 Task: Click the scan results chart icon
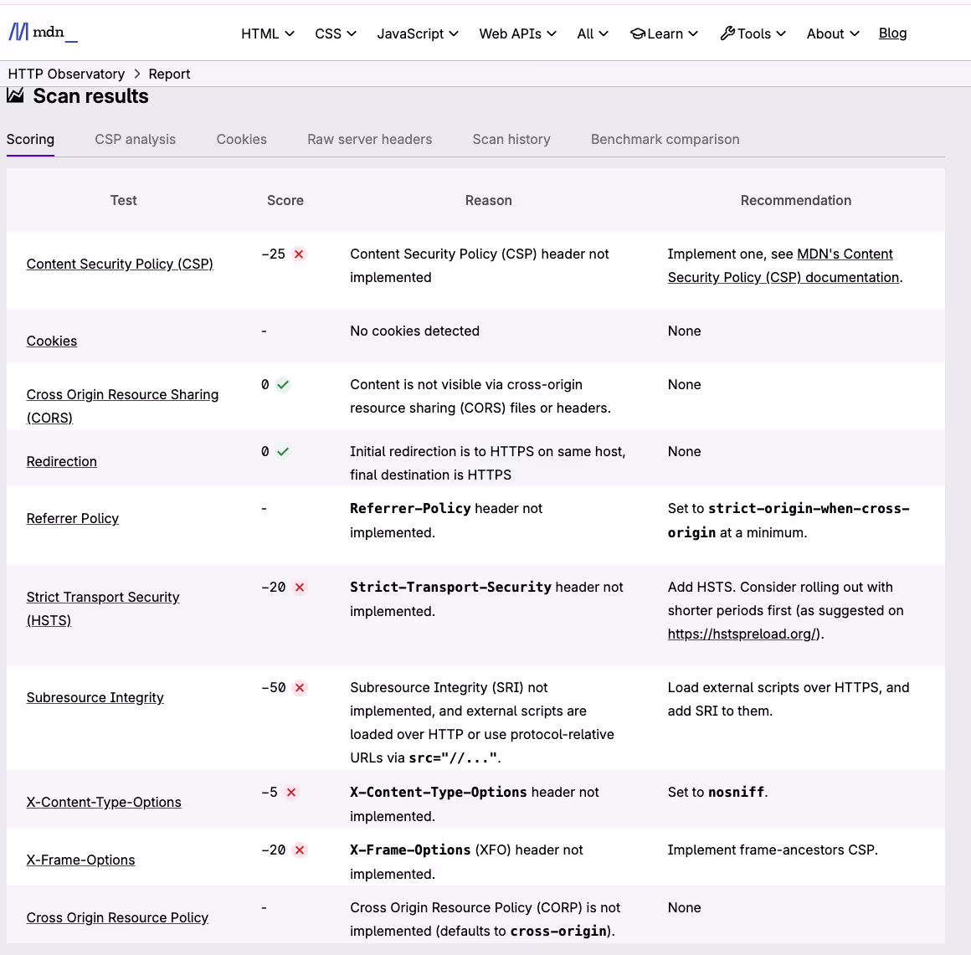(x=15, y=95)
